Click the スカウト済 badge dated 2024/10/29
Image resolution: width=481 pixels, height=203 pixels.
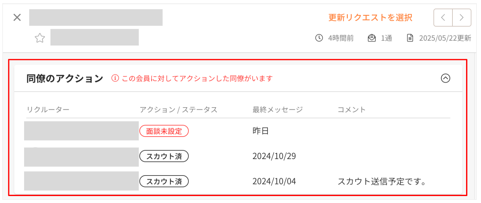tap(164, 156)
